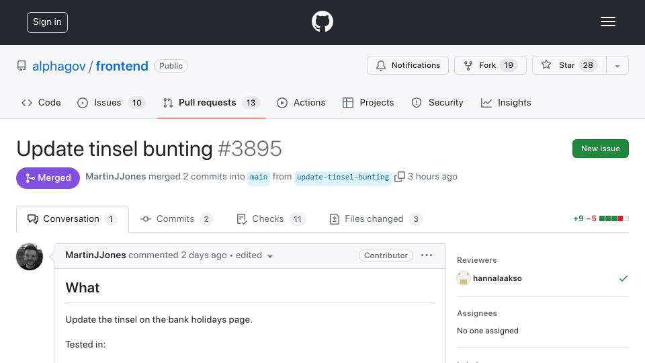Click the Merged status badge

click(x=48, y=177)
